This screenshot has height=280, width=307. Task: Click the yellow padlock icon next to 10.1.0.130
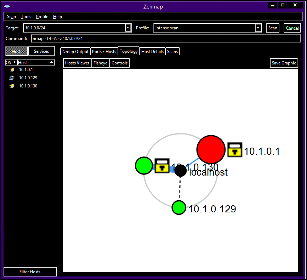[x=162, y=166]
